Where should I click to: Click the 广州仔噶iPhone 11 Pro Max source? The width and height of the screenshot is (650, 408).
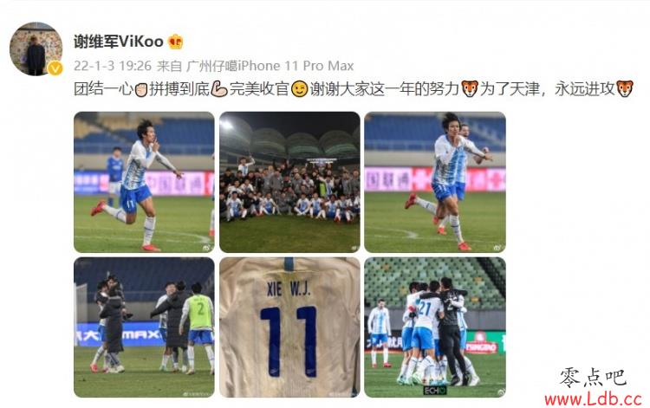pyautogui.click(x=270, y=66)
